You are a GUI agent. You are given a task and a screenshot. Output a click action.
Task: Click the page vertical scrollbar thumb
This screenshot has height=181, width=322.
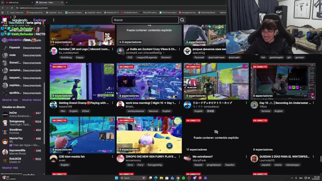321,159
